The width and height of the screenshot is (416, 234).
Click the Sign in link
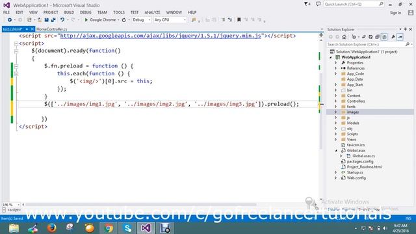395,13
